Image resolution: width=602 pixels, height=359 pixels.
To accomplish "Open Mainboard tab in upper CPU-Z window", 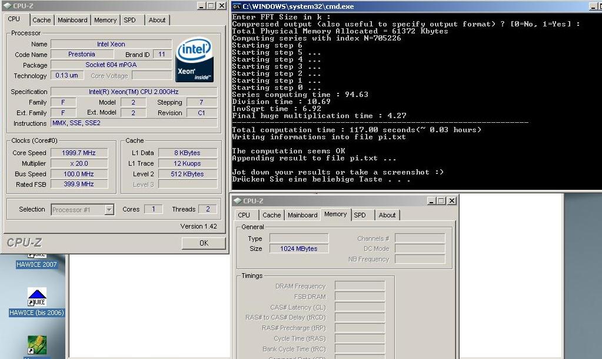I will [x=72, y=20].
